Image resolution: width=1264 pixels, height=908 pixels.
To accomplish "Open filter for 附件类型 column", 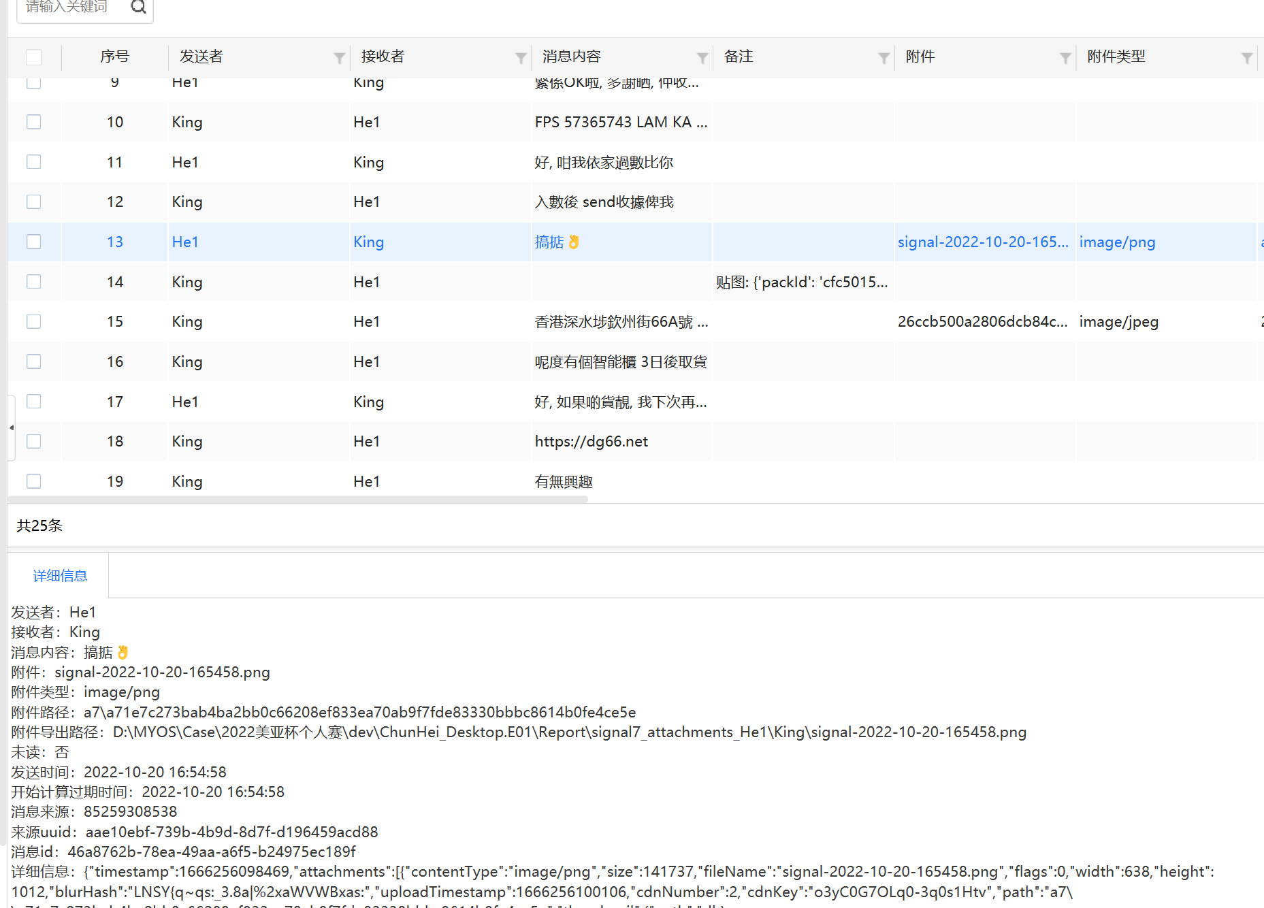I will tap(1247, 58).
